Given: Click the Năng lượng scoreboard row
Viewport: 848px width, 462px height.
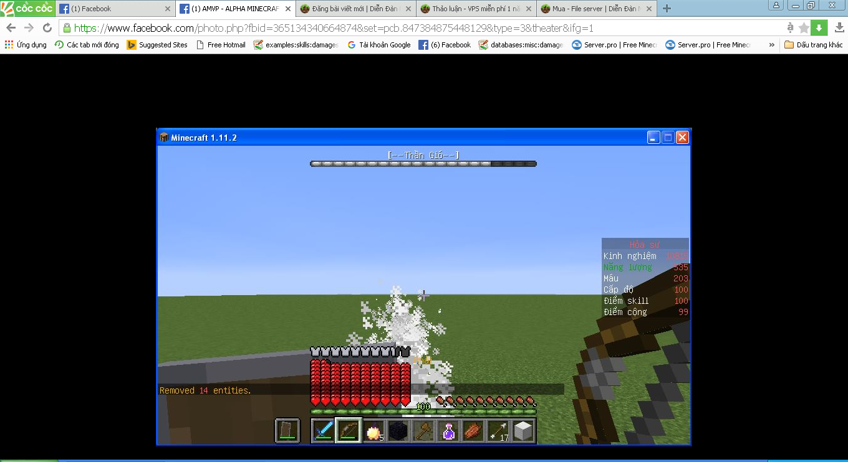Looking at the screenshot, I should pyautogui.click(x=645, y=267).
